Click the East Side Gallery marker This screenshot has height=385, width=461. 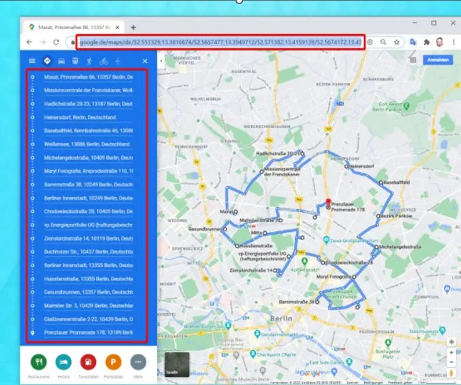click(x=349, y=362)
